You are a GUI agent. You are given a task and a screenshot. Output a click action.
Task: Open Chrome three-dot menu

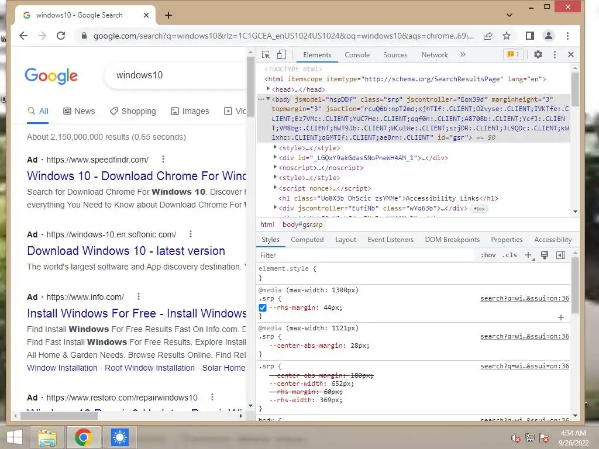[x=567, y=36]
